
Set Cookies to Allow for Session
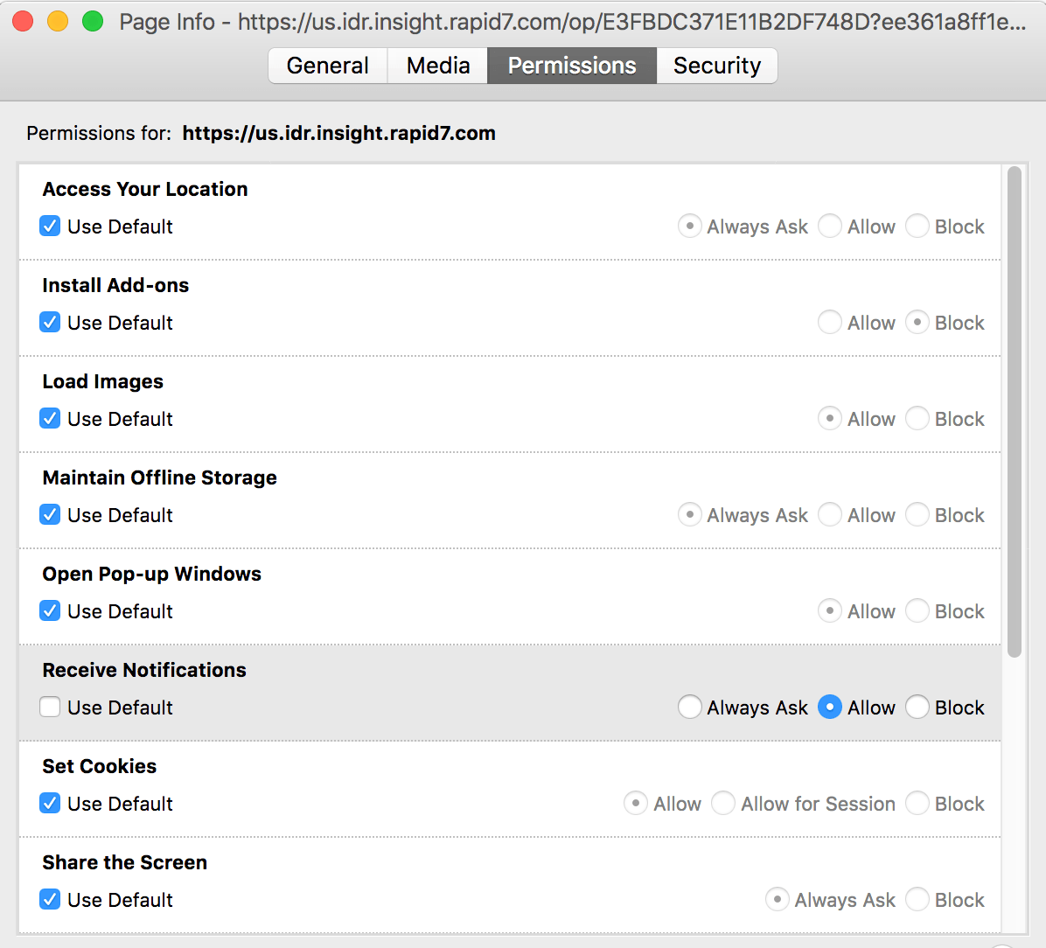click(x=723, y=803)
